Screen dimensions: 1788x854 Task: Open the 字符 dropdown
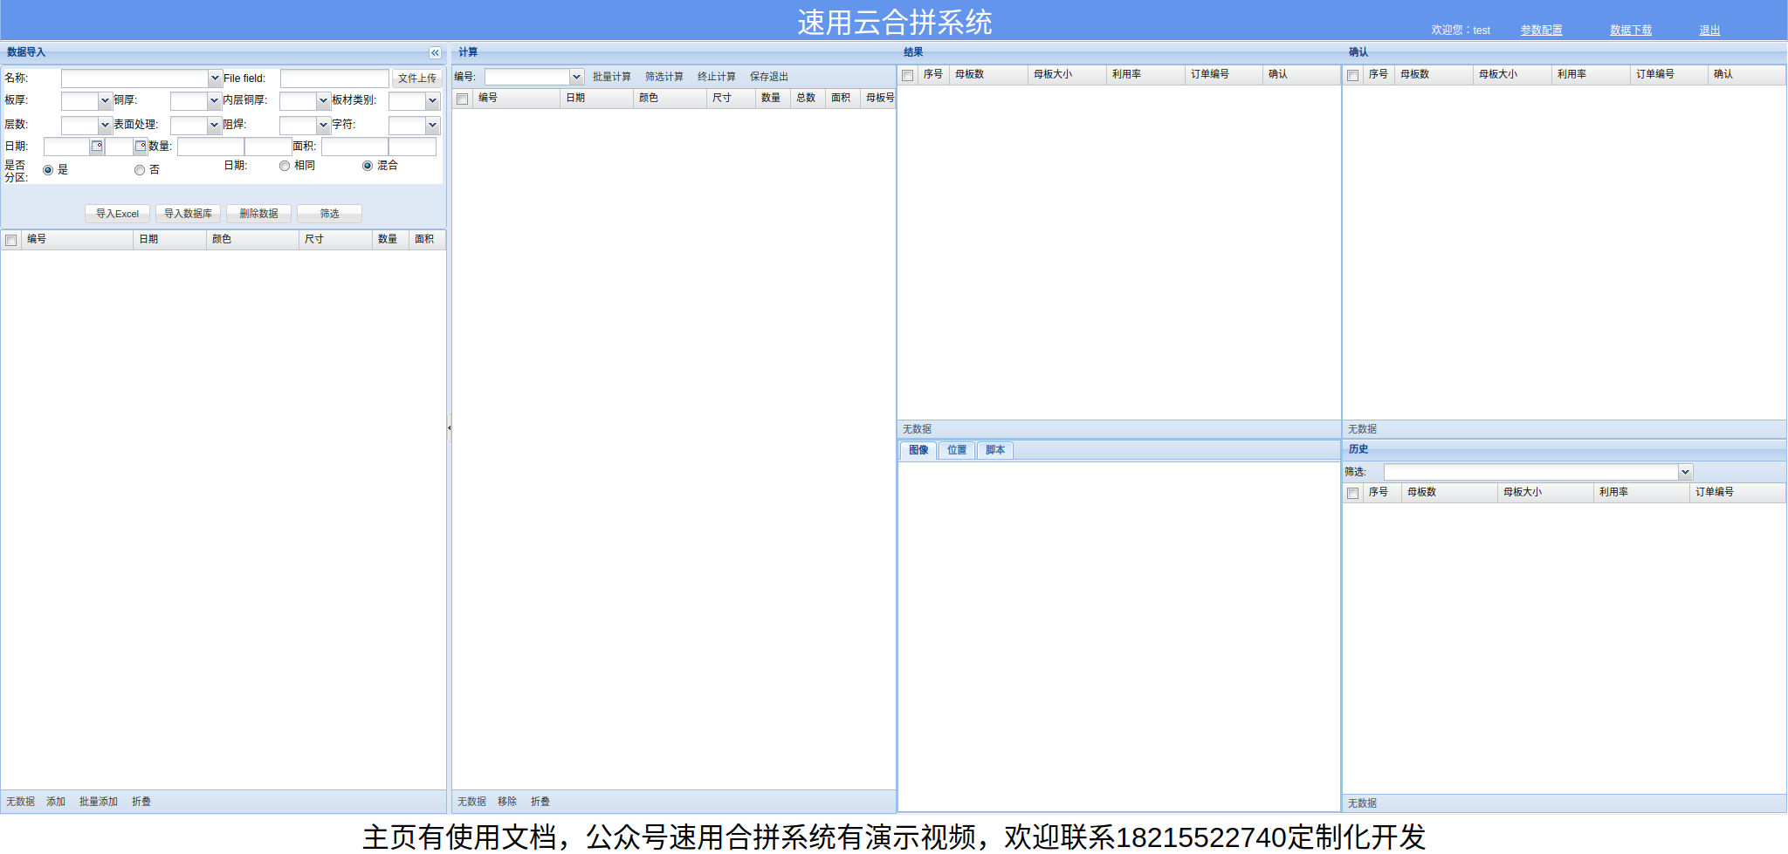[x=432, y=126]
